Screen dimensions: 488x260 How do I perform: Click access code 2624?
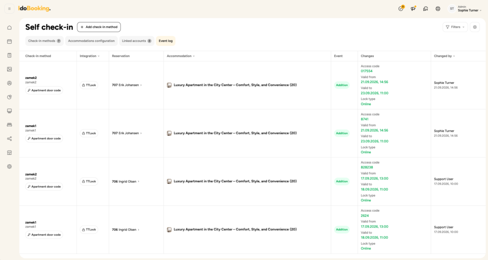point(365,216)
